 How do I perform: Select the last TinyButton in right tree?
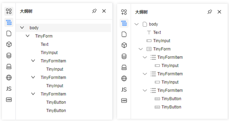pyautogui.click(x=171, y=107)
